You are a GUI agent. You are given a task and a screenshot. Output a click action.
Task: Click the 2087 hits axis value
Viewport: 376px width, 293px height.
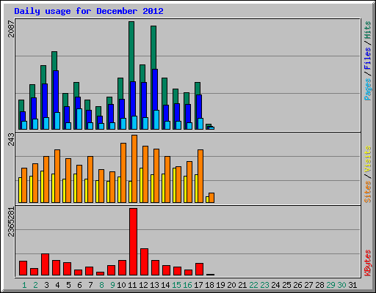tap(11, 29)
